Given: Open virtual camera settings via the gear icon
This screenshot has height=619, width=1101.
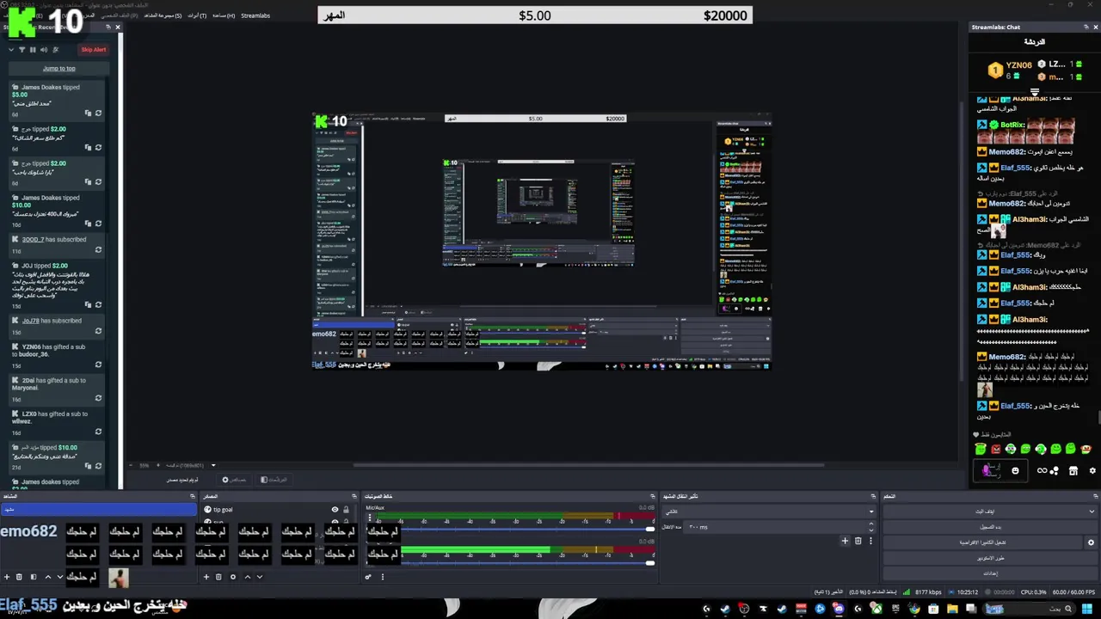Looking at the screenshot, I should coord(1091,542).
